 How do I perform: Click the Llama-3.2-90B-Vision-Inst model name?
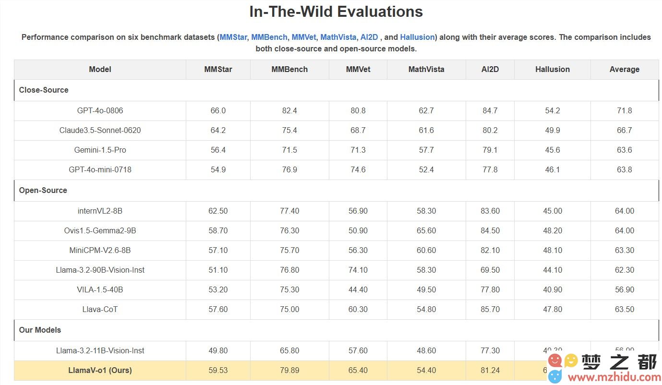click(x=100, y=270)
